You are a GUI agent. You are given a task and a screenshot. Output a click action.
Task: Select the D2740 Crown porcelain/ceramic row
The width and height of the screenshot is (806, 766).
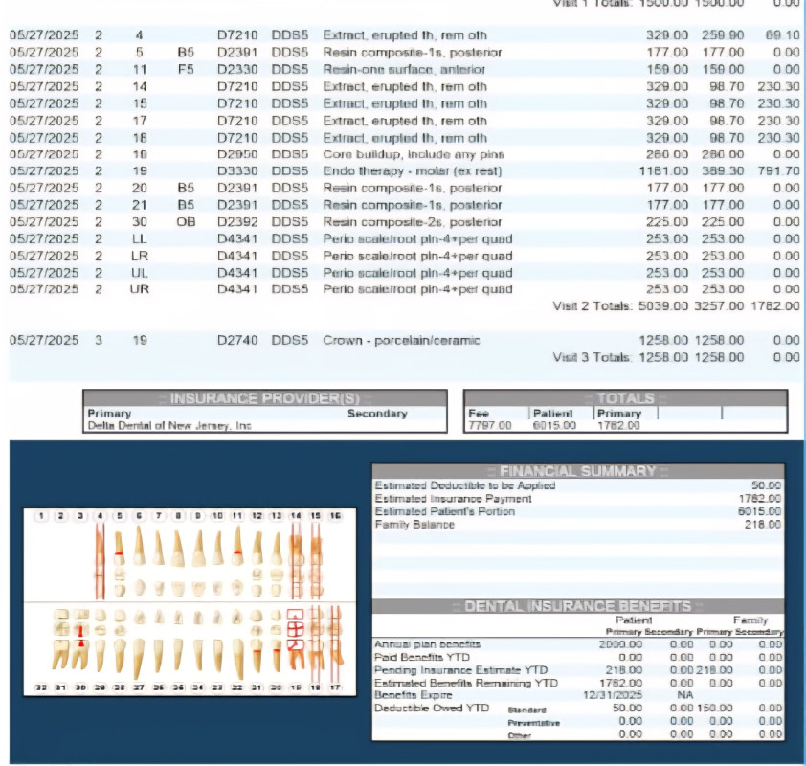point(401,340)
